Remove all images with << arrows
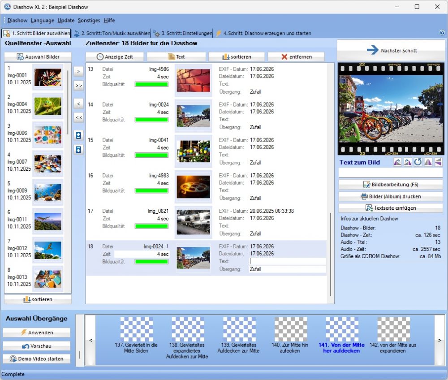Screen dimensions: 448x380 click(78, 117)
